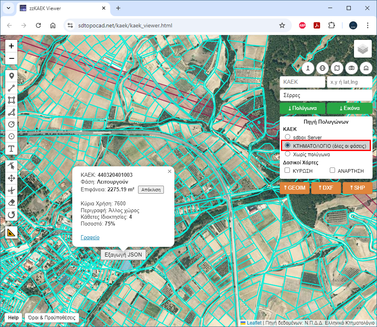Open the Chrome tab search dropdown
The image size is (377, 327).
click(9, 8)
